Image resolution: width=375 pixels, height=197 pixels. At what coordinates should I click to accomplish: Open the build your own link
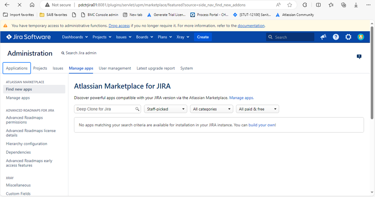tap(262, 125)
